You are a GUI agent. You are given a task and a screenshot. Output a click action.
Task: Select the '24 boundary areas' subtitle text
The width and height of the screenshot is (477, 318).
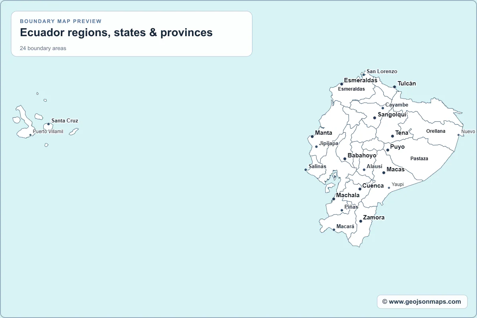click(43, 48)
